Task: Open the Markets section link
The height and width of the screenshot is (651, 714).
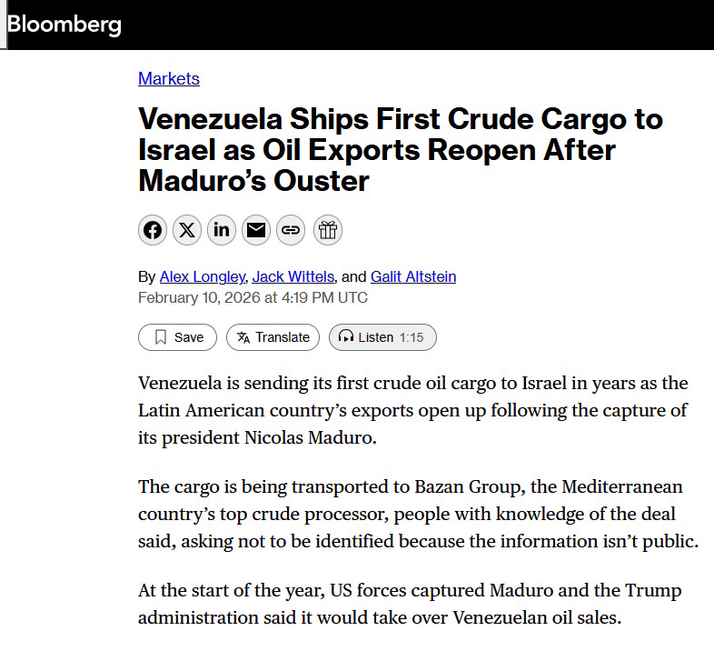Action: (x=169, y=78)
